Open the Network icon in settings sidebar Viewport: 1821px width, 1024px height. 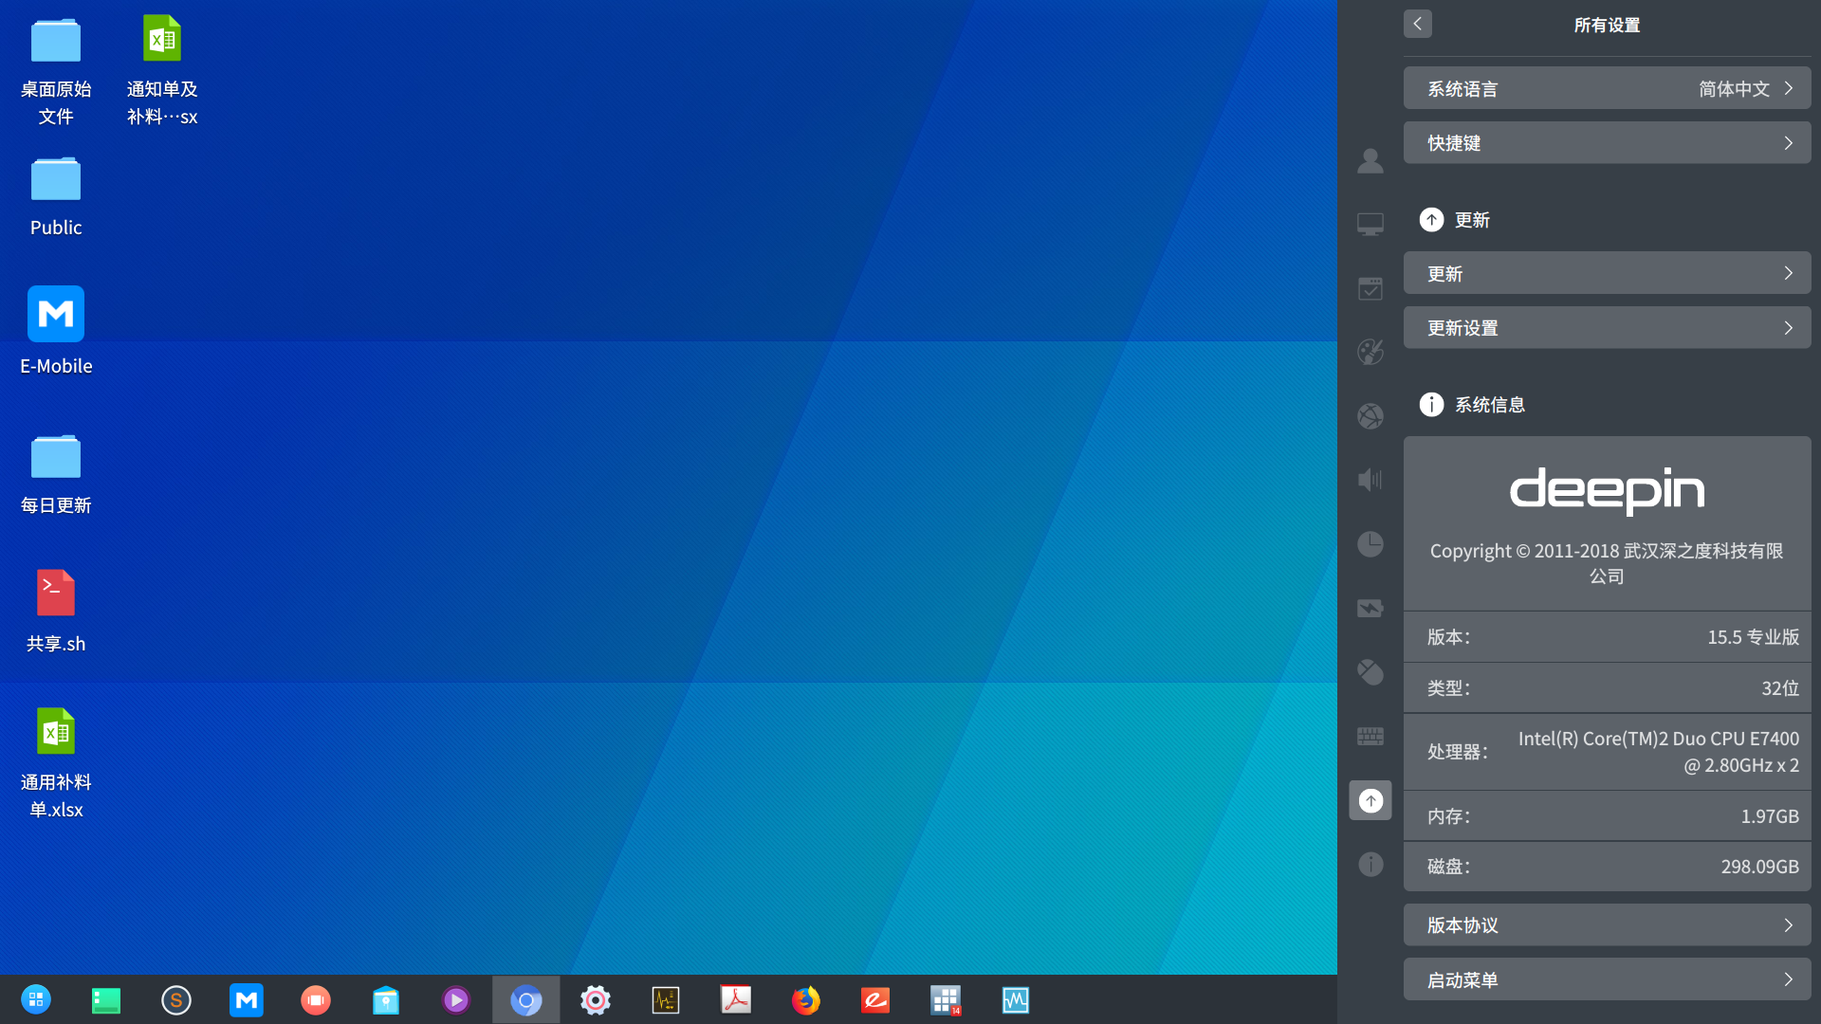point(1370,416)
